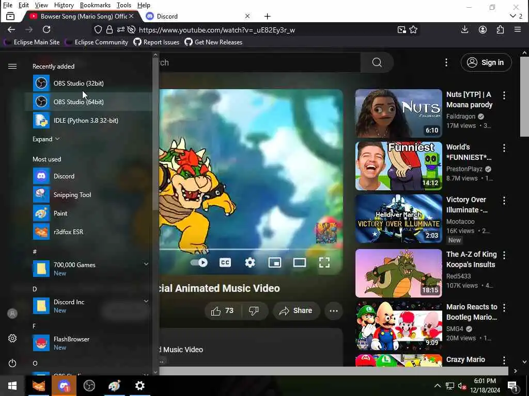
Task: Open IDLE (Python 3.8 32-bit)
Action: click(88, 120)
